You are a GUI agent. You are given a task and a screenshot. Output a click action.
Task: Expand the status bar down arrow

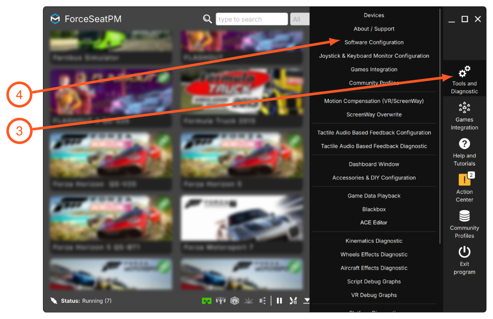[307, 301]
